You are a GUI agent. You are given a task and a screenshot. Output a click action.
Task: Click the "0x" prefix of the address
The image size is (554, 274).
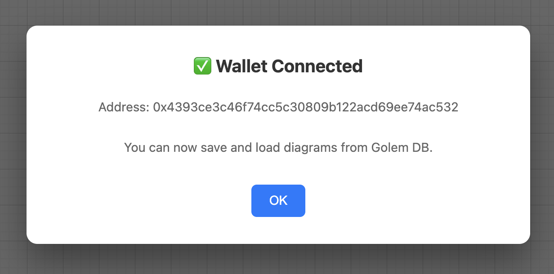(159, 107)
